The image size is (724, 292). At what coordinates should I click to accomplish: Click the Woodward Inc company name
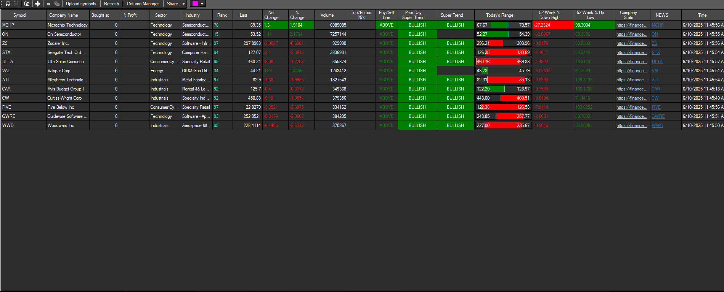coord(61,125)
